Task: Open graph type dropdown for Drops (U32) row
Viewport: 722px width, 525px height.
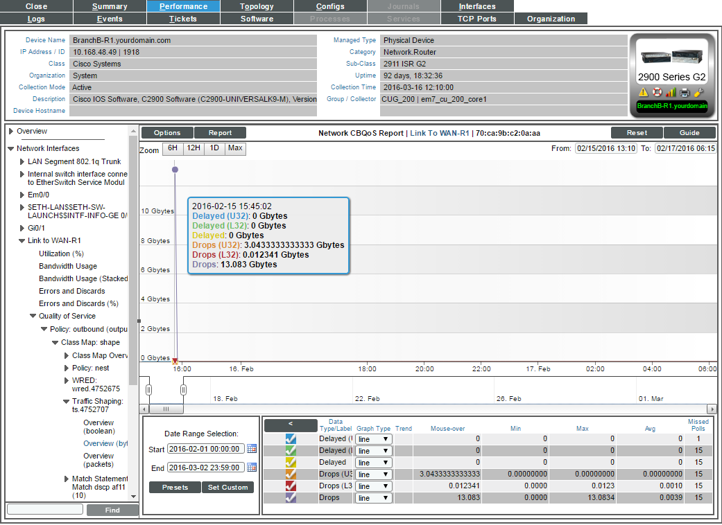Action: [x=373, y=474]
